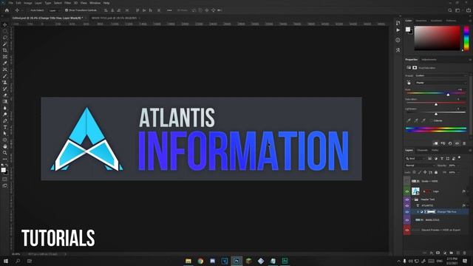
Task: Adjust the Lightness slider handle
Action: tap(436, 114)
